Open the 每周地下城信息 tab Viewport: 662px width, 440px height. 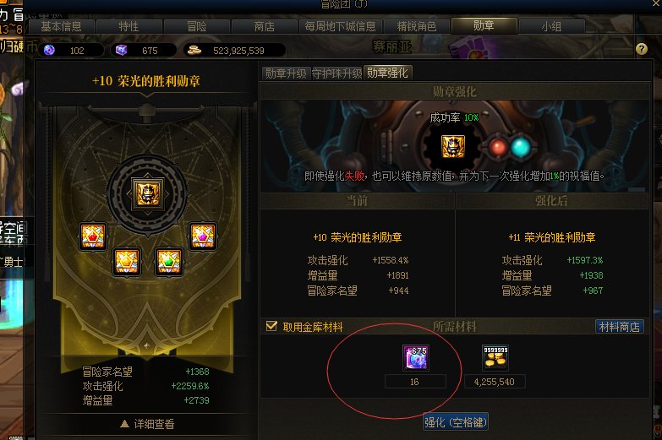pos(340,26)
